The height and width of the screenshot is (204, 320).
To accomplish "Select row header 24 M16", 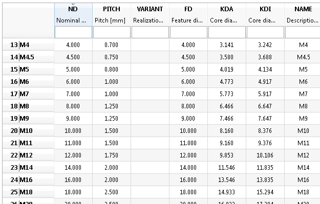I will [28, 179].
